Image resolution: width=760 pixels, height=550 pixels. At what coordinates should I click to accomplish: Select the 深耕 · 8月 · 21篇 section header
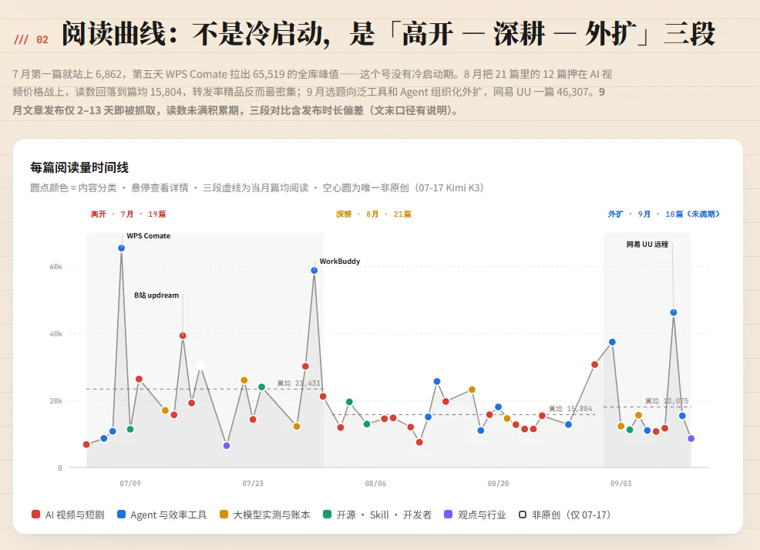(x=373, y=214)
